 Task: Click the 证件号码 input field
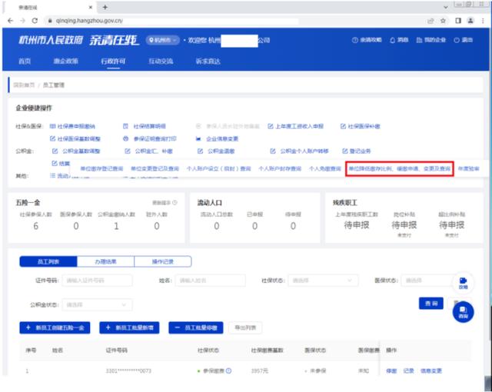tap(98, 281)
